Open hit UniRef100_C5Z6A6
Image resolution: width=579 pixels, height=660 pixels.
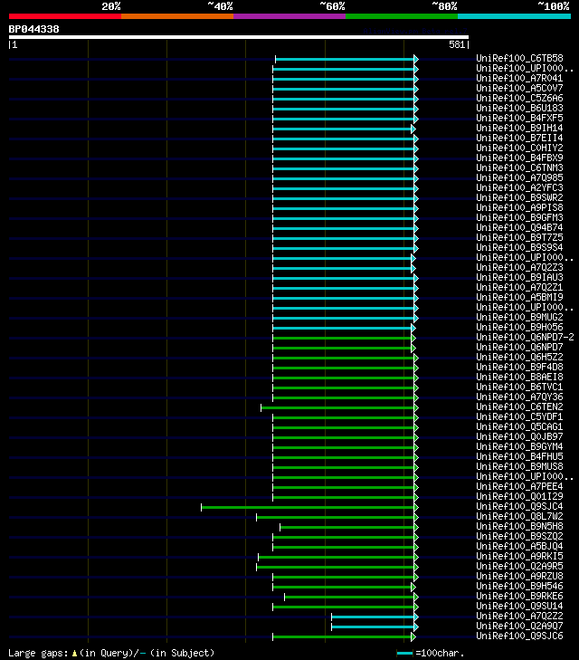pyautogui.click(x=519, y=98)
